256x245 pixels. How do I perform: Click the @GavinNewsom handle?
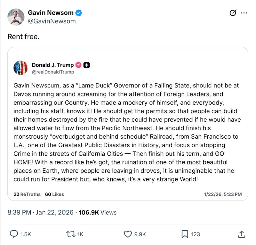coord(52,21)
